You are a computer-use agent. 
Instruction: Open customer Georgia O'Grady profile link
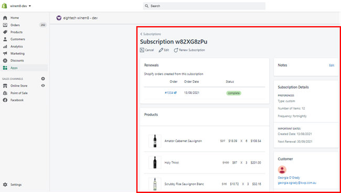289,178
